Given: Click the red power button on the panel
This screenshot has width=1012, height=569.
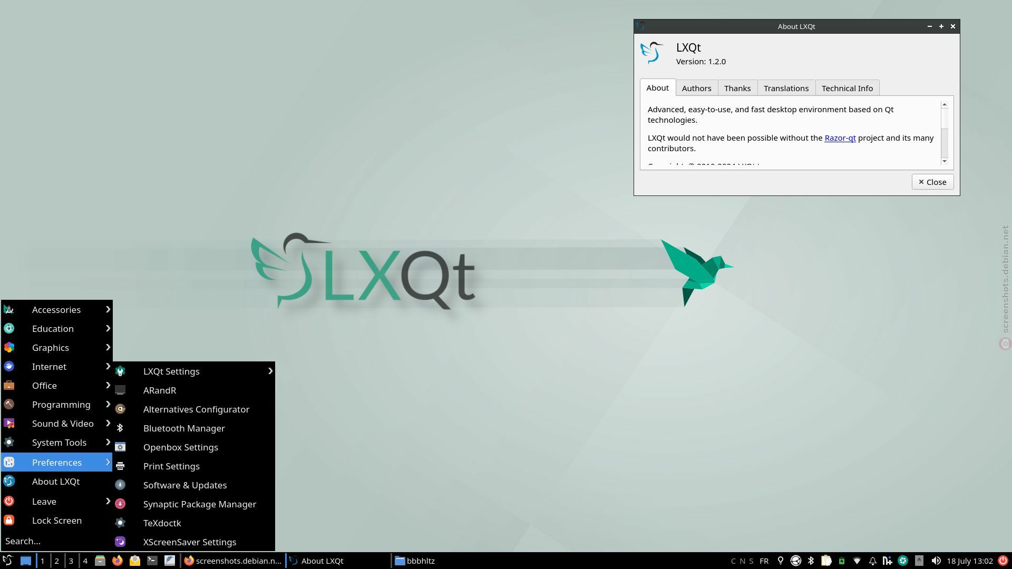Looking at the screenshot, I should [1003, 561].
